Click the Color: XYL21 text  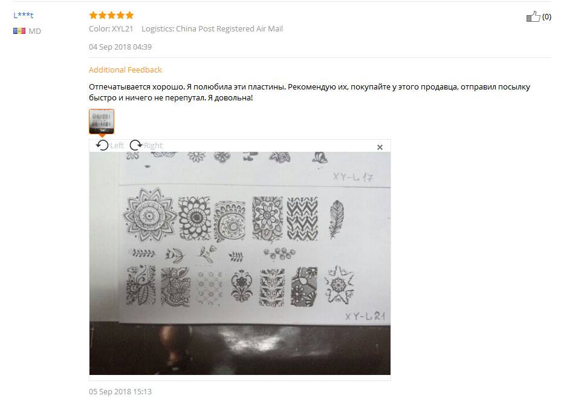point(111,28)
